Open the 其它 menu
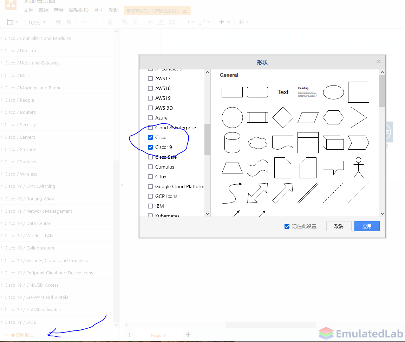Image resolution: width=405 pixels, height=342 pixels. [x=99, y=10]
